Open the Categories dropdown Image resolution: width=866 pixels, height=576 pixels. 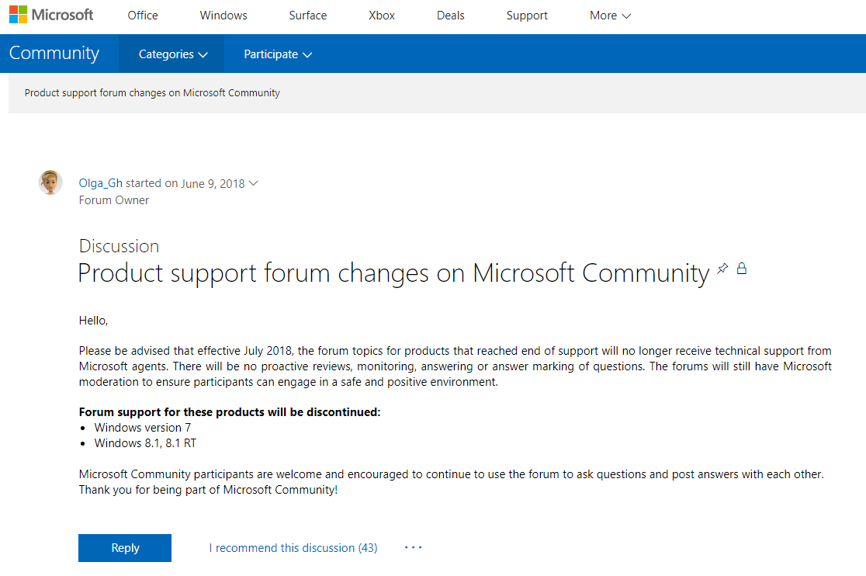pos(172,54)
